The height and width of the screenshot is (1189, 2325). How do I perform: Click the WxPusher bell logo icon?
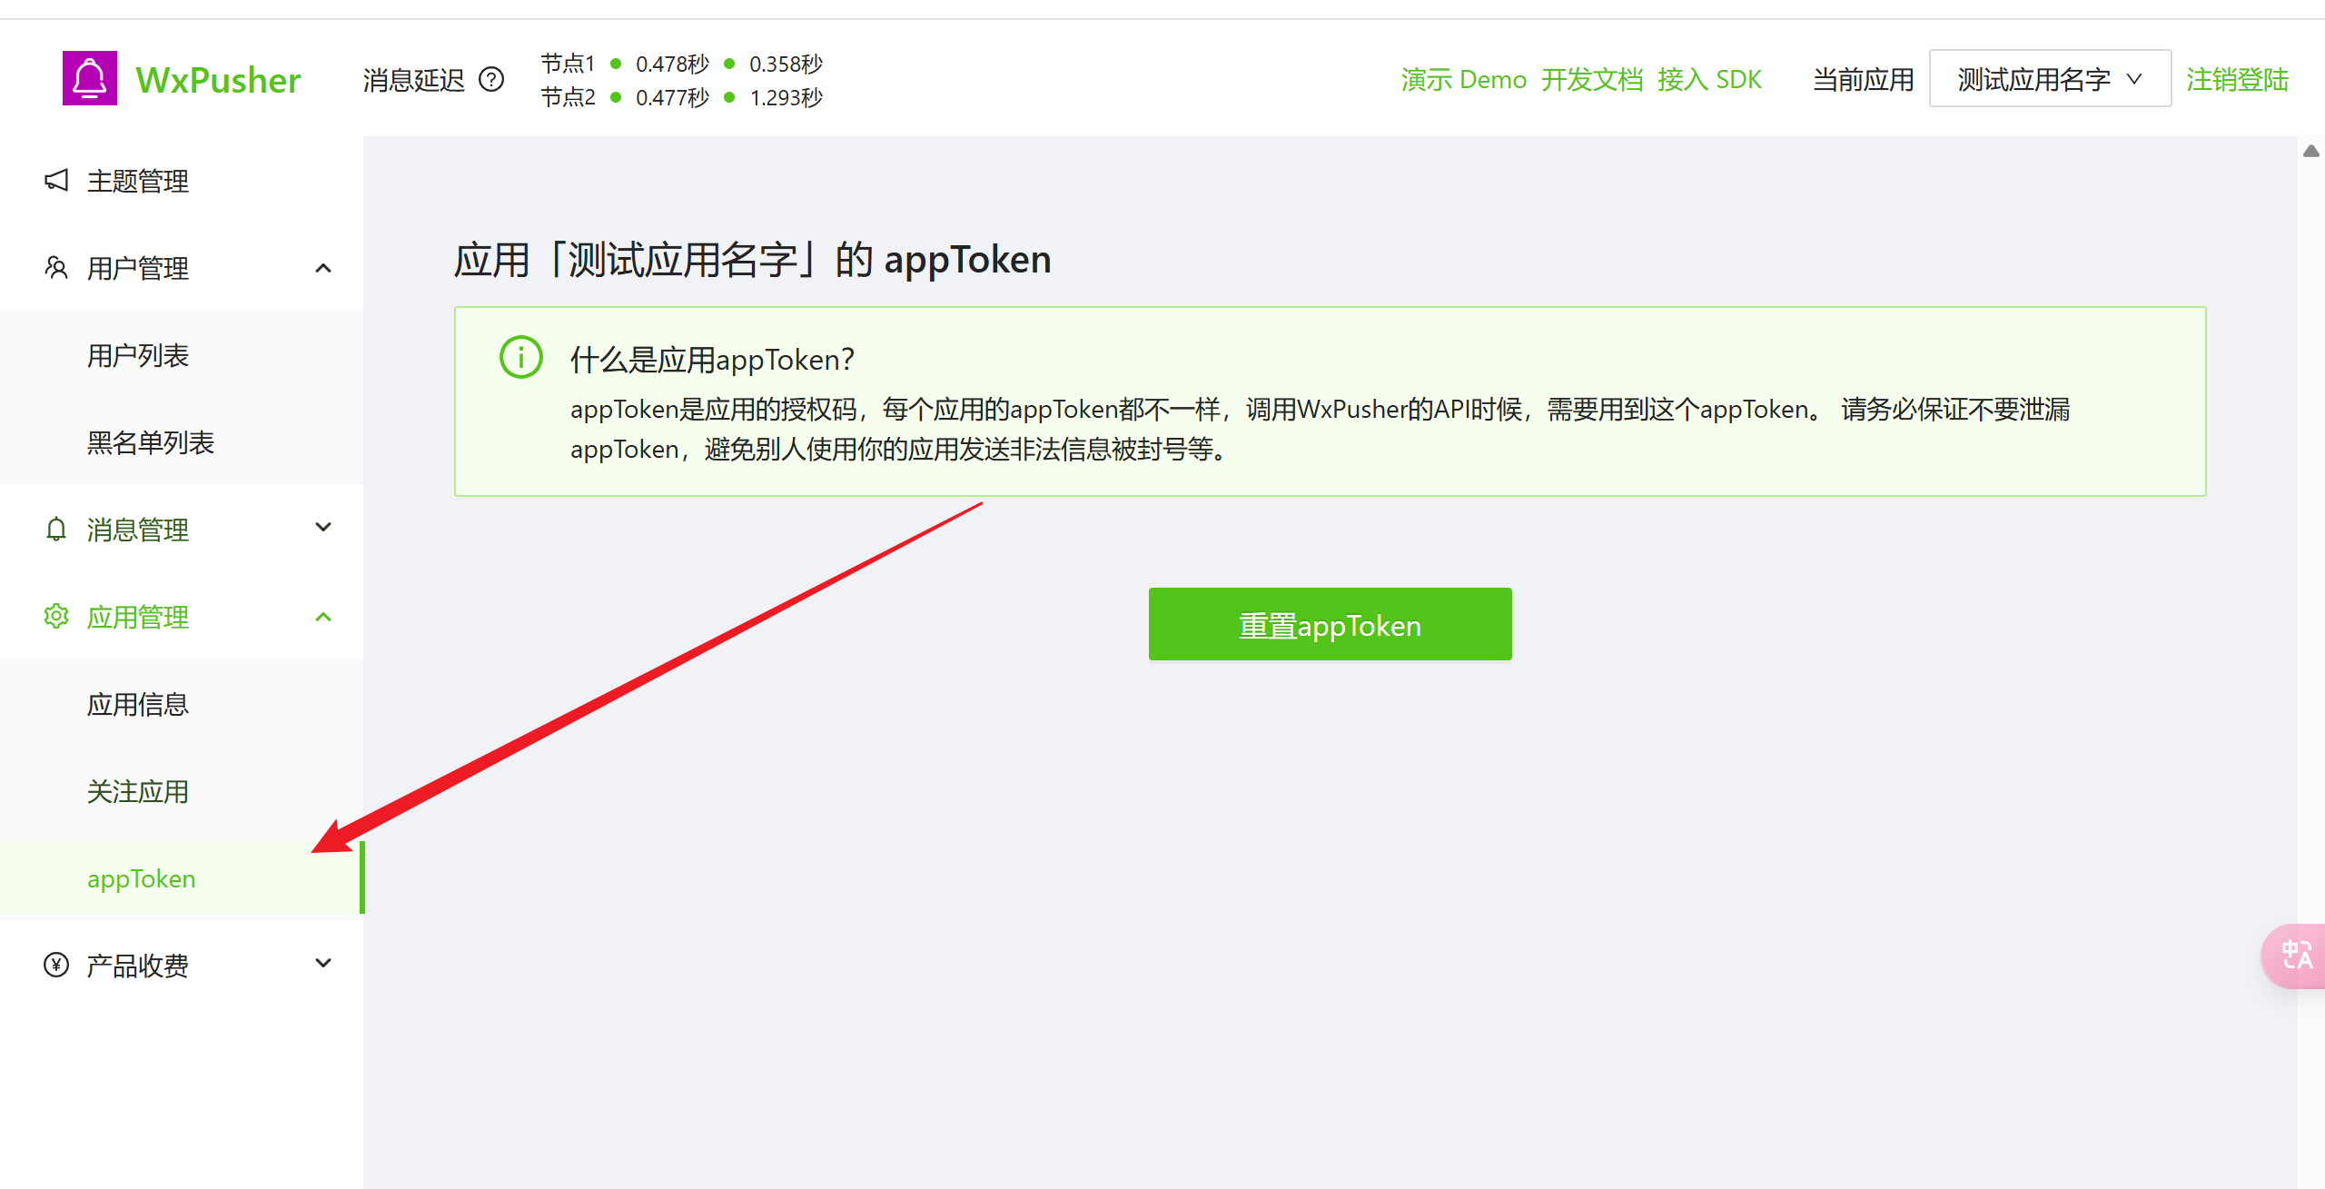point(89,79)
